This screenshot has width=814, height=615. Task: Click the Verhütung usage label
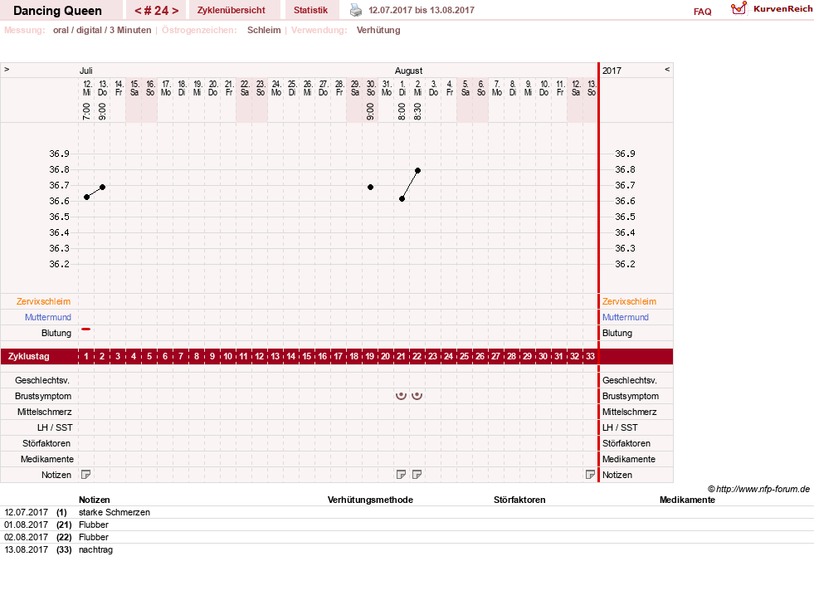(x=378, y=30)
